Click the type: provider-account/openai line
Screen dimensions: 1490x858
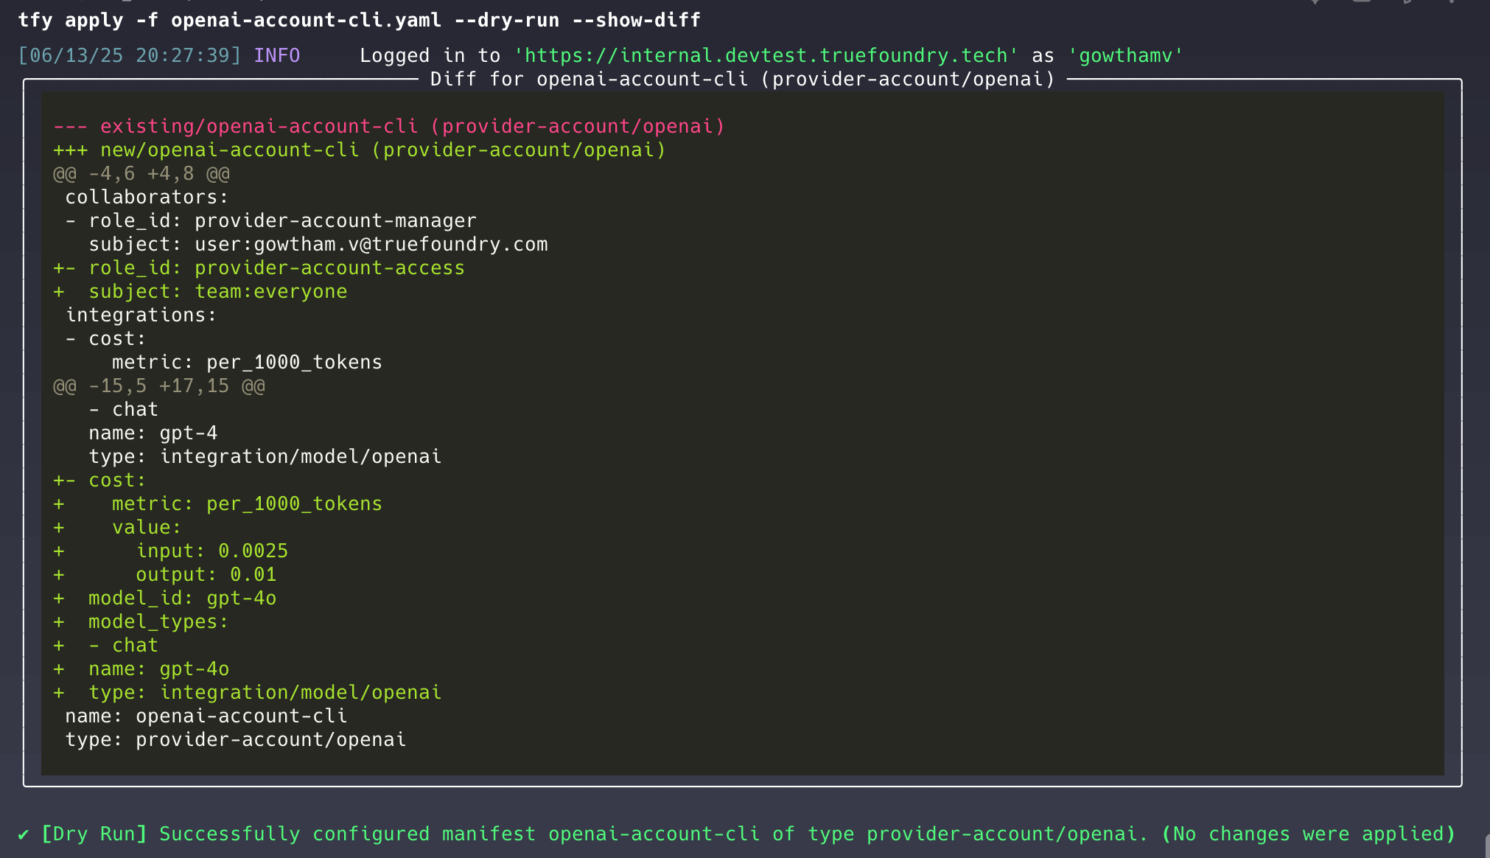click(x=236, y=739)
